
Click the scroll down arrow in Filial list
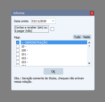tap(89, 63)
